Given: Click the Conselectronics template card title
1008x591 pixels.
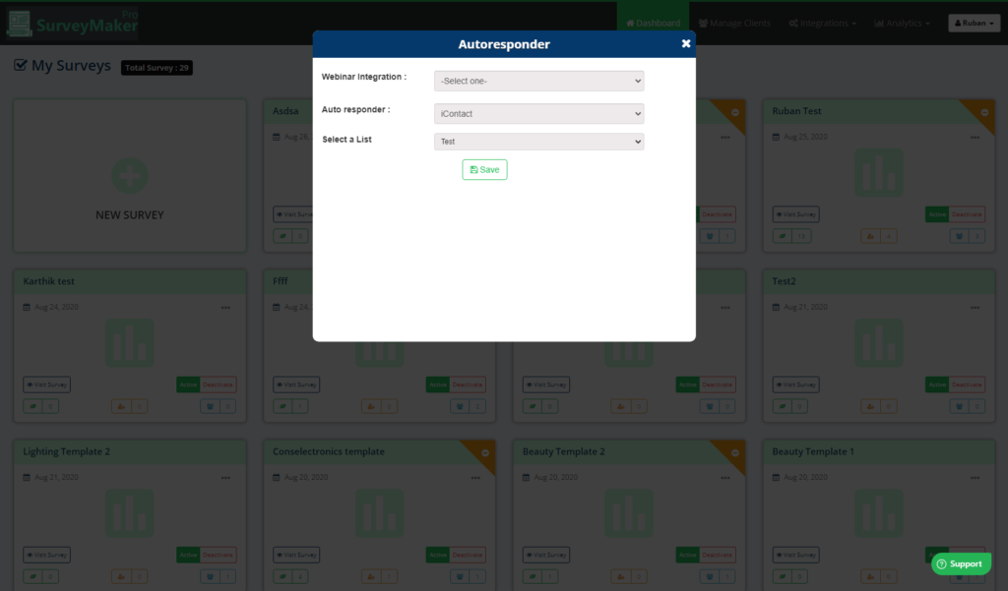Looking at the screenshot, I should [x=329, y=451].
